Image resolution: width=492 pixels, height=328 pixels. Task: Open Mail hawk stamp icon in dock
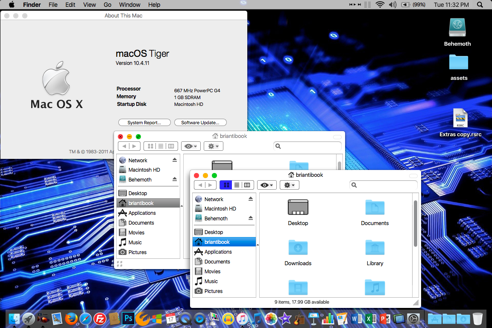pos(57,319)
